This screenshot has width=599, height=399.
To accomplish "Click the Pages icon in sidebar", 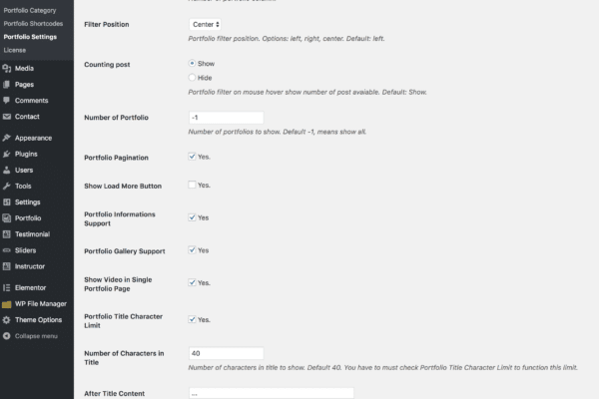I will (x=7, y=85).
